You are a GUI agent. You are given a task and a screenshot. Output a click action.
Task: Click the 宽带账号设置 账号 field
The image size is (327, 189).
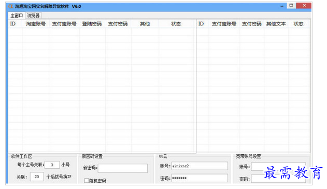tap(278, 167)
